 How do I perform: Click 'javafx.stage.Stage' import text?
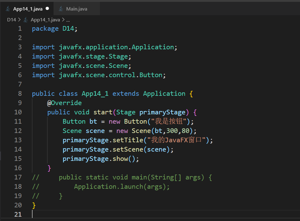tap(93, 57)
